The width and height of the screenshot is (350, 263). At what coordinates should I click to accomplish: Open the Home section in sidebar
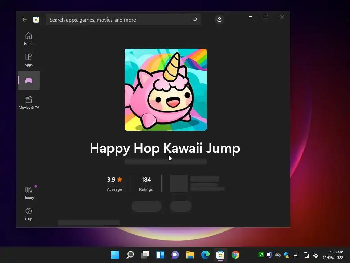click(29, 39)
